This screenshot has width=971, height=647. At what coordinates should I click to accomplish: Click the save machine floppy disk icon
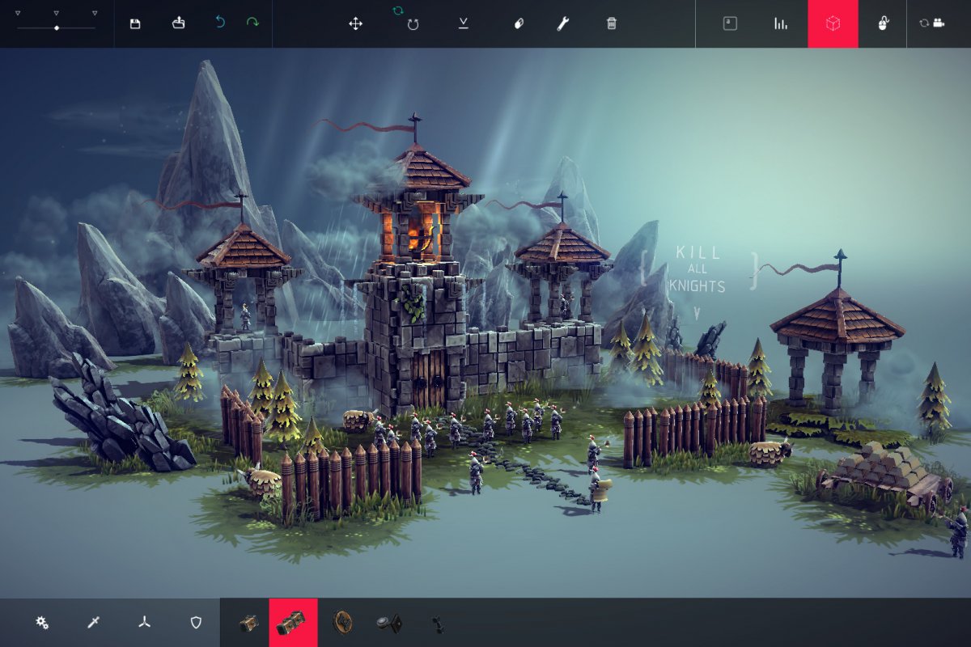point(135,23)
